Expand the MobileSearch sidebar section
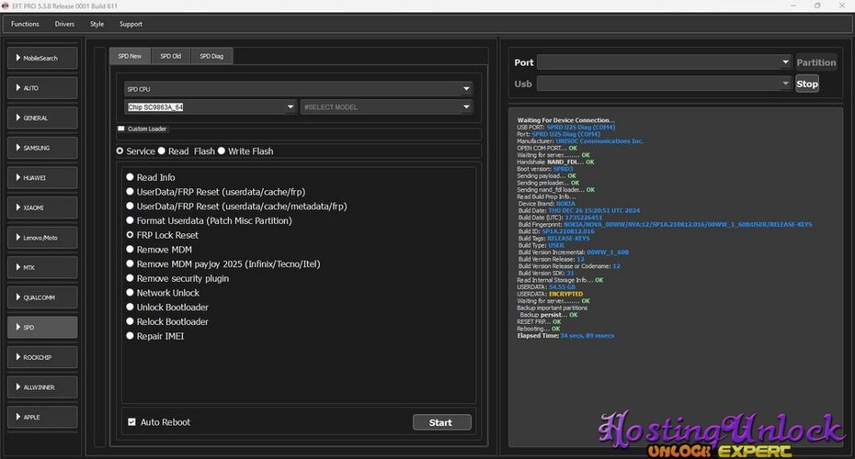855x459 pixels. pyautogui.click(x=42, y=58)
